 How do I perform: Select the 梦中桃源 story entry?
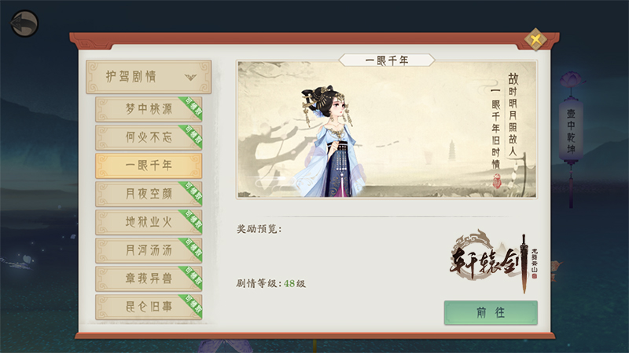click(149, 109)
